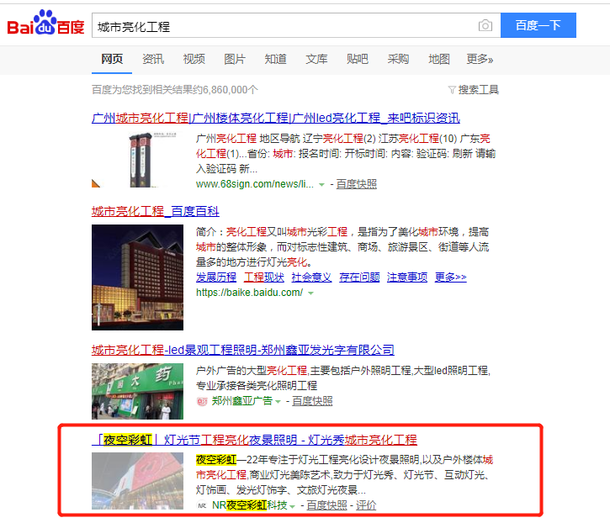Select the 网页 tab
Image resolution: width=610 pixels, height=523 pixels.
click(x=112, y=59)
